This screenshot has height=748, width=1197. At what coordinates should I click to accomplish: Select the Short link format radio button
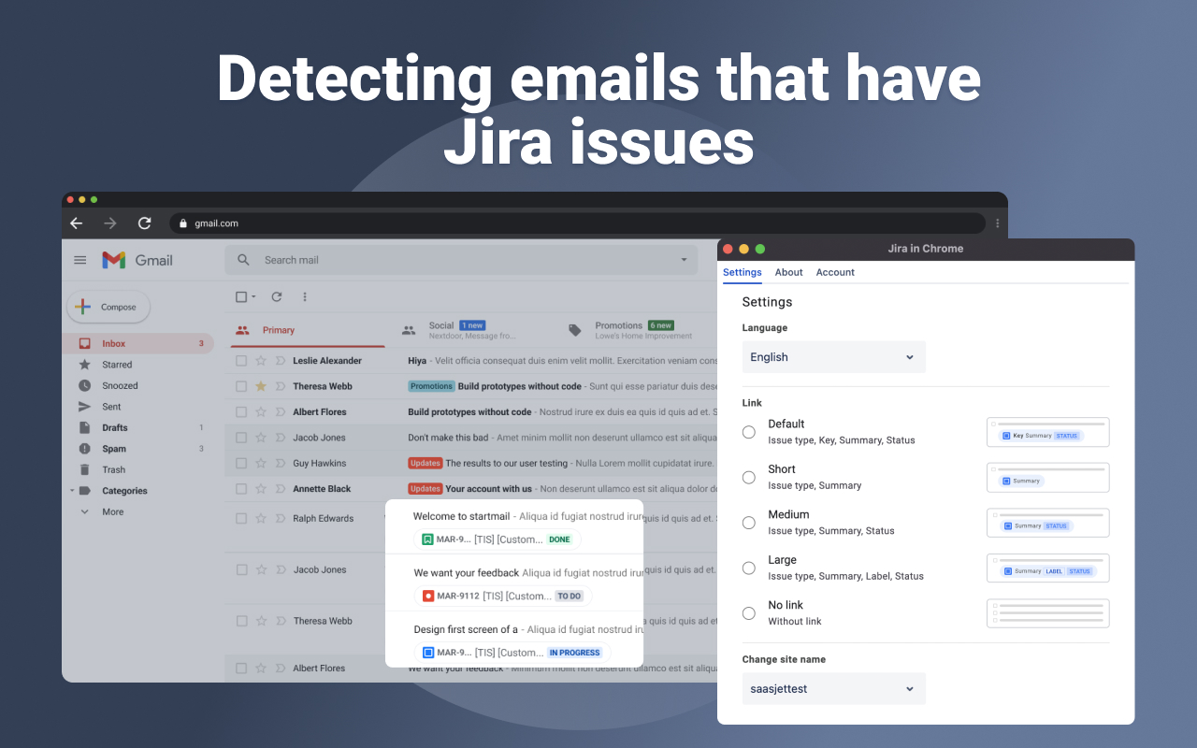[x=748, y=477]
